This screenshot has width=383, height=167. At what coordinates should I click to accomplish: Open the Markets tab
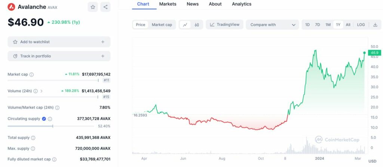(x=168, y=4)
